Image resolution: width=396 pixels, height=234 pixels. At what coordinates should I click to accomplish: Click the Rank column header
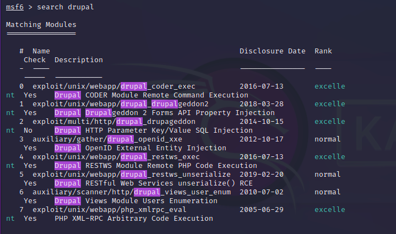(323, 51)
